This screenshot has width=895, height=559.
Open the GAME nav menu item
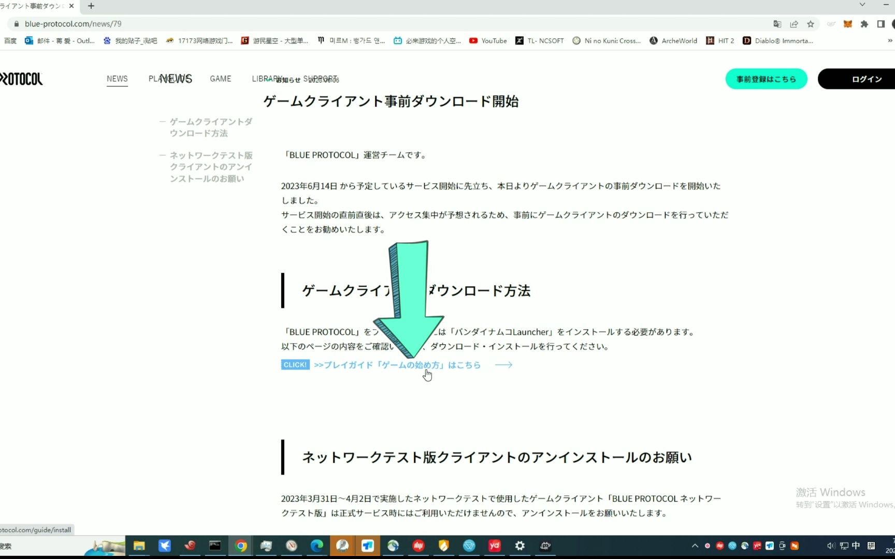pos(221,79)
